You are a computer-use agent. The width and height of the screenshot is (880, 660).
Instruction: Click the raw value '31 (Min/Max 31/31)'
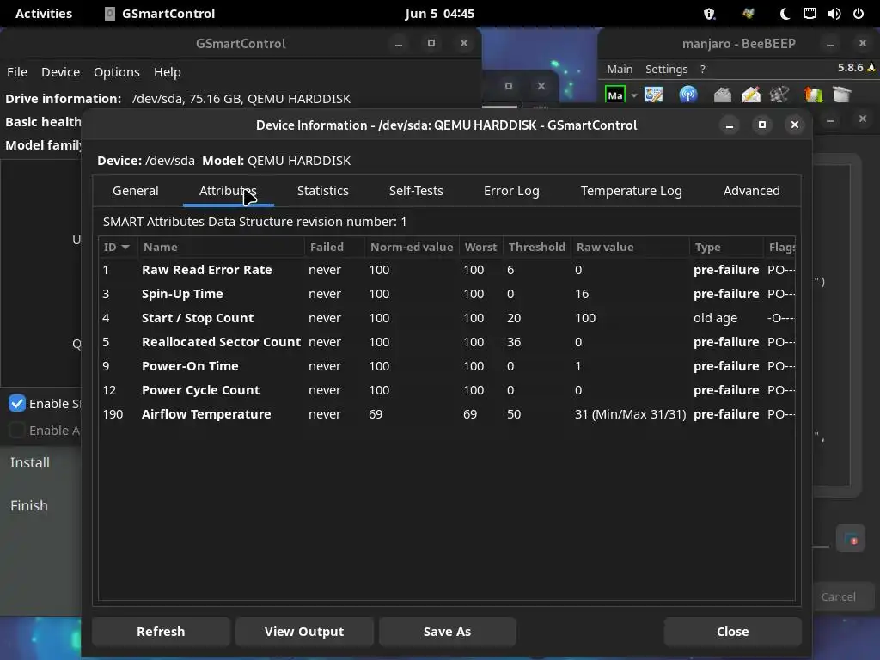(630, 414)
